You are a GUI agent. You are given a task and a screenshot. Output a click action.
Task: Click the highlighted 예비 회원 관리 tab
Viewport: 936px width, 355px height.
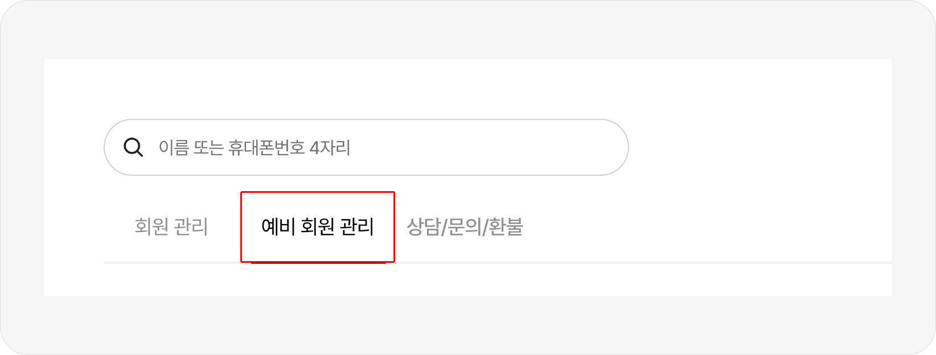[x=317, y=227]
